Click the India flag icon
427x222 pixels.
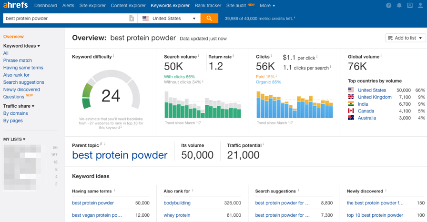tap(351, 104)
